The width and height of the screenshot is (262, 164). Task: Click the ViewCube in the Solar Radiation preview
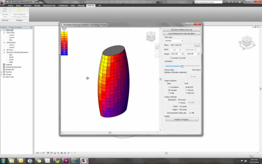(x=151, y=36)
